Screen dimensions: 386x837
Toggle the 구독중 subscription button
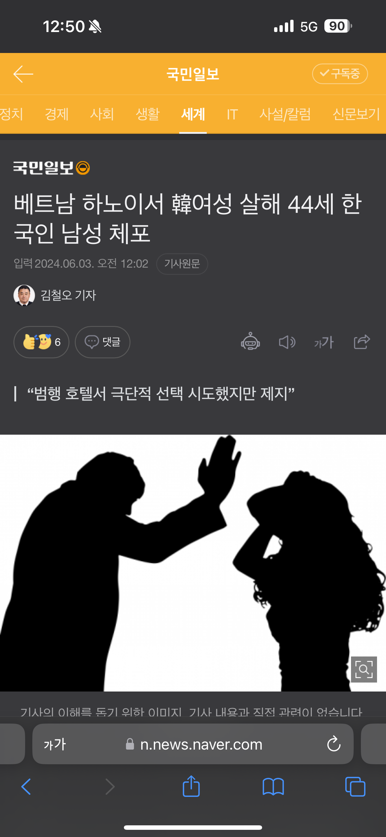pyautogui.click(x=340, y=74)
